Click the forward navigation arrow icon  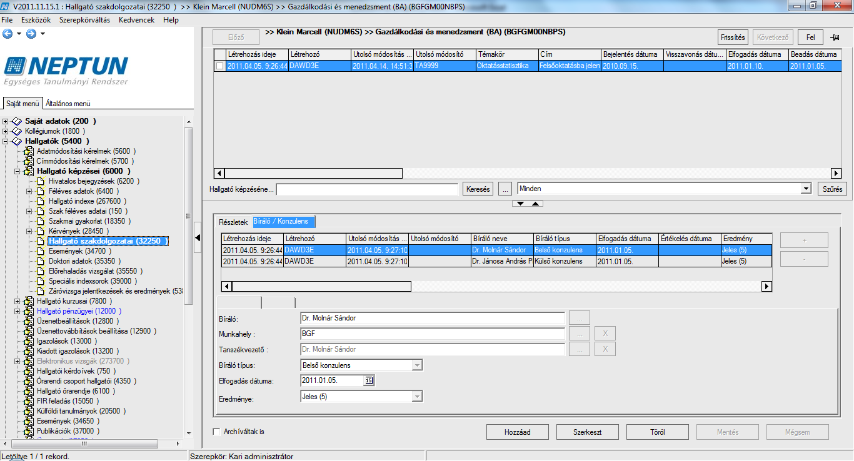pos(31,33)
